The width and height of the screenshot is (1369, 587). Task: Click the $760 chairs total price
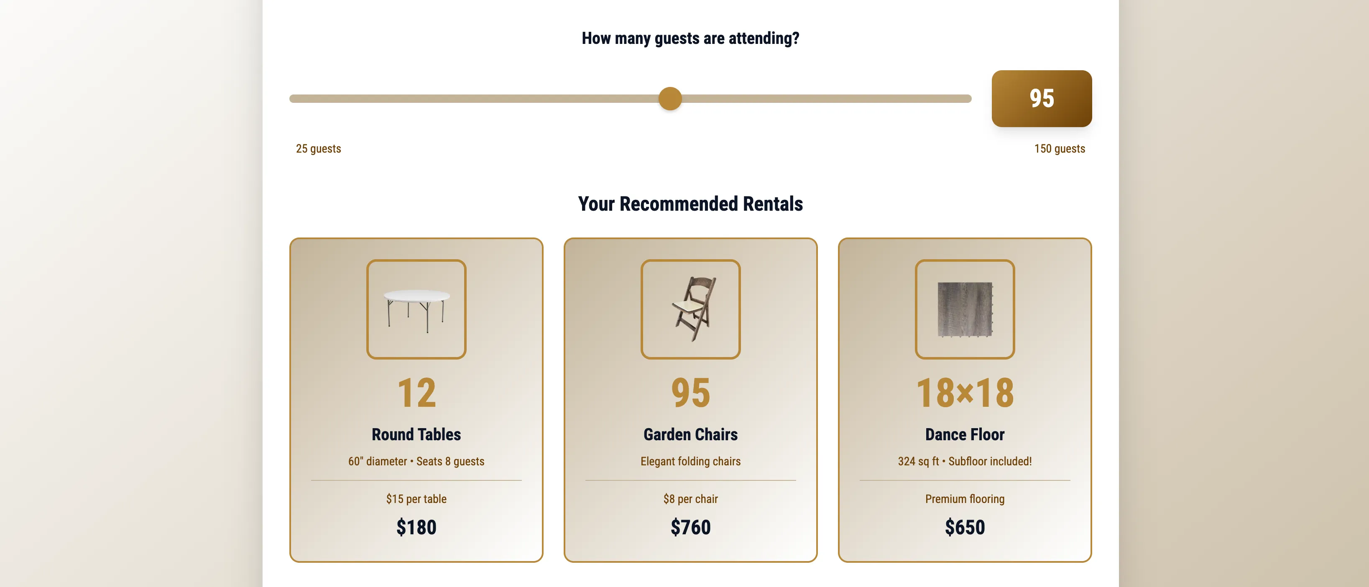point(690,528)
